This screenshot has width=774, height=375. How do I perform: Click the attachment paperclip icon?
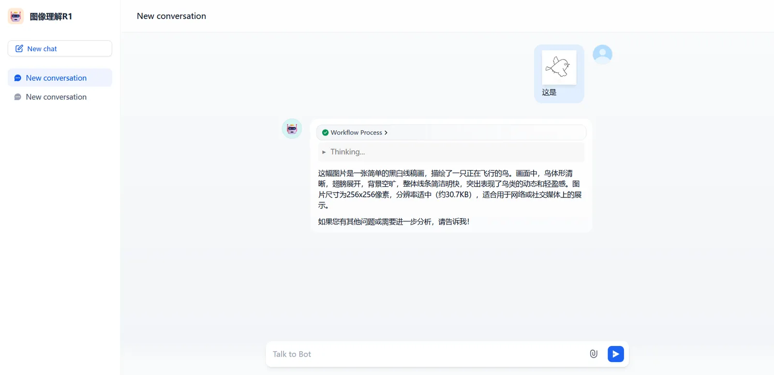[x=594, y=354]
